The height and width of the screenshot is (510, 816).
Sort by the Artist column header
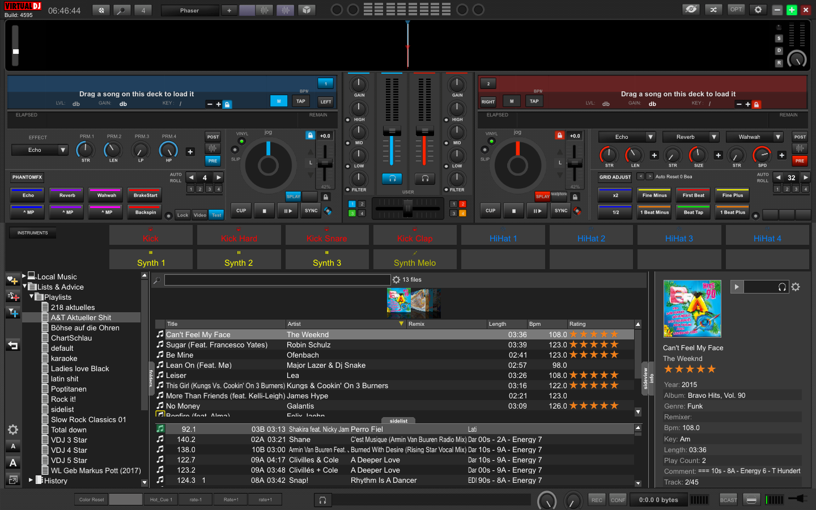[x=345, y=324]
